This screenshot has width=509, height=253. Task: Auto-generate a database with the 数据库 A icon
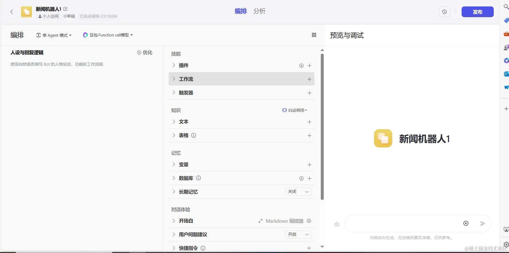[x=301, y=178]
